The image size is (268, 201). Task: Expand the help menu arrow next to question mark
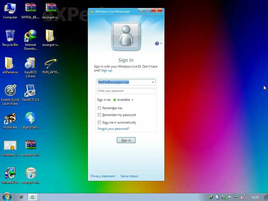coord(161,44)
